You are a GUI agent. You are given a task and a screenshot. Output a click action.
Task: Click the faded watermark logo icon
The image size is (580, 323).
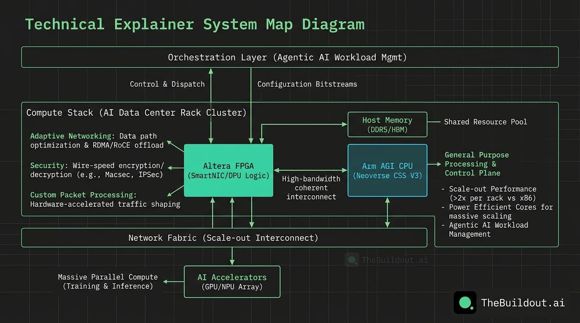pyautogui.click(x=352, y=260)
